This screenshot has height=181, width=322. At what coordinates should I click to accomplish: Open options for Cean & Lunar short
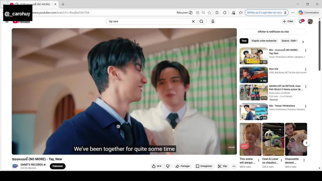(x=281, y=160)
